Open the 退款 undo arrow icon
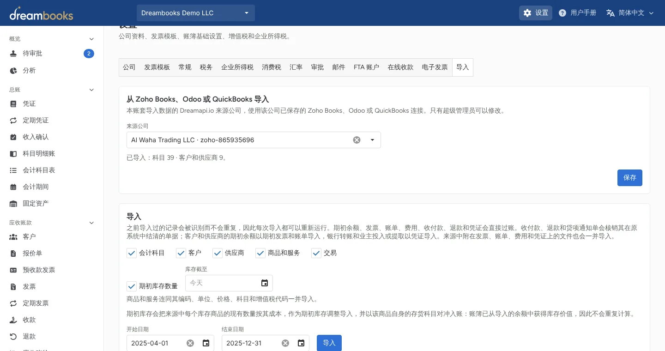665x351 pixels. (x=13, y=336)
